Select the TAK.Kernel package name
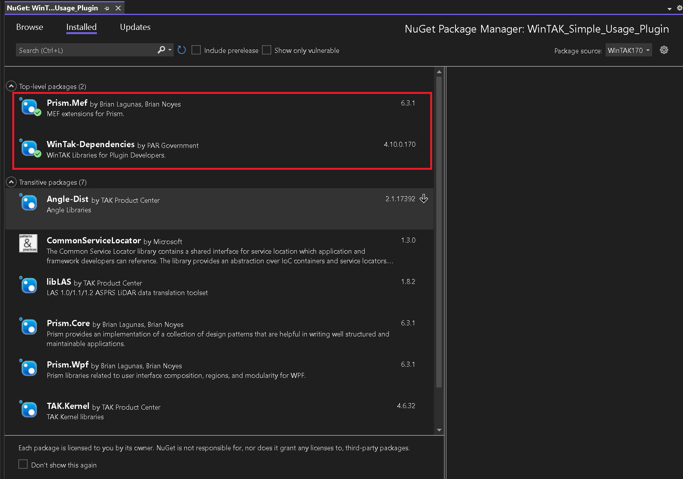This screenshot has height=479, width=683. (68, 406)
